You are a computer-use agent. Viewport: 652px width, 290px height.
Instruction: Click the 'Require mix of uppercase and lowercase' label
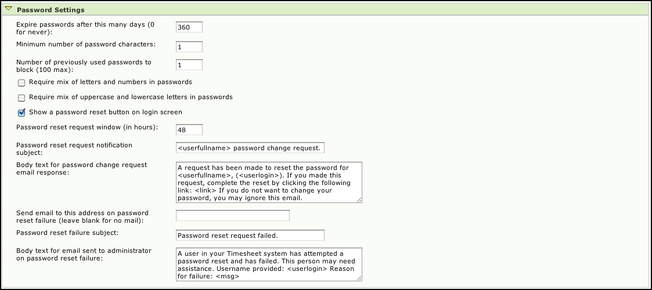131,97
